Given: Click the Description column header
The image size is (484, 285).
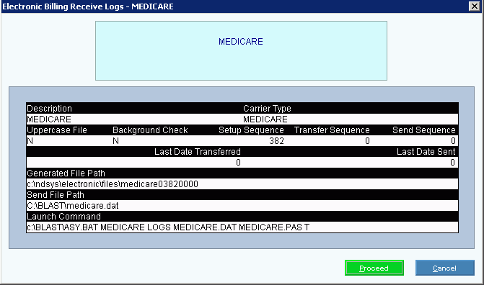Looking at the screenshot, I should coord(49,109).
